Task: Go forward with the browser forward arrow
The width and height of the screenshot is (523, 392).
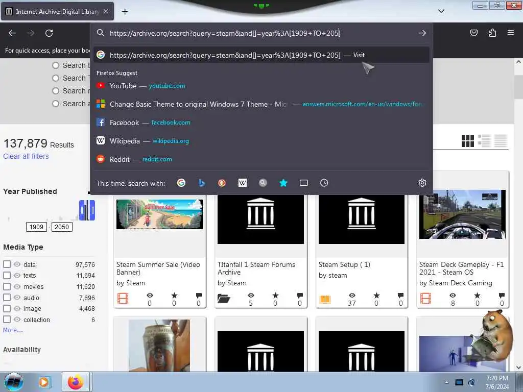Action: coord(31,33)
